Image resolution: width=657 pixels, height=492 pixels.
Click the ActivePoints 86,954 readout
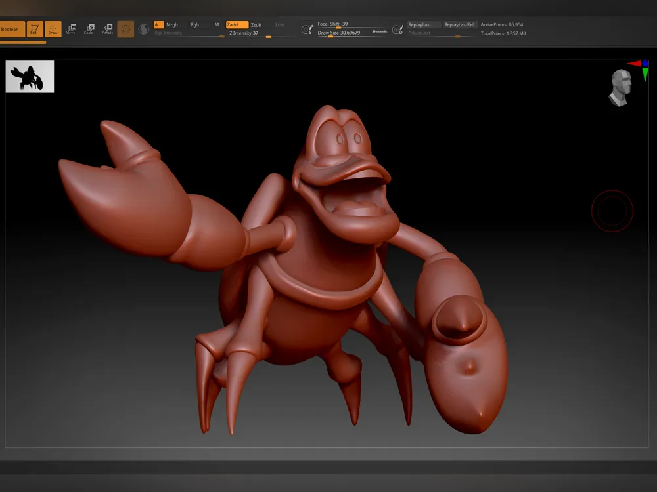(502, 25)
